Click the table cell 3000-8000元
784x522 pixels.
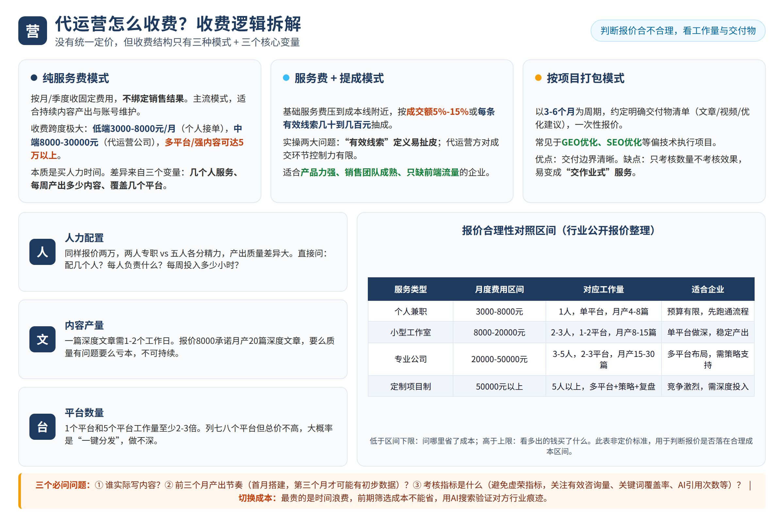[x=499, y=311]
